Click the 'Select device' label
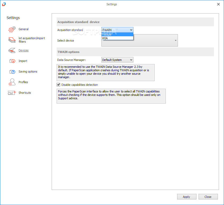The image size is (224, 205). (x=66, y=41)
